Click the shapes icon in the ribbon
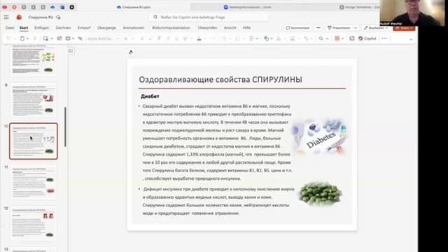This screenshot has width=448, height=252. click(266, 38)
